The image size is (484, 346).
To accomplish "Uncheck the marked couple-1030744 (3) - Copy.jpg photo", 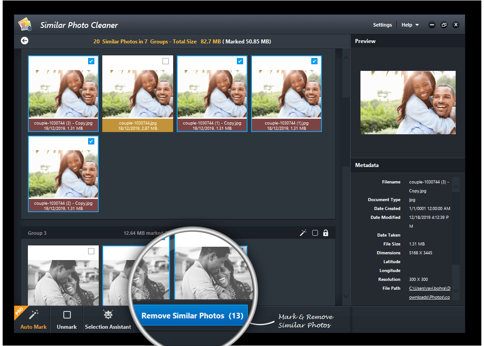I will 91,61.
